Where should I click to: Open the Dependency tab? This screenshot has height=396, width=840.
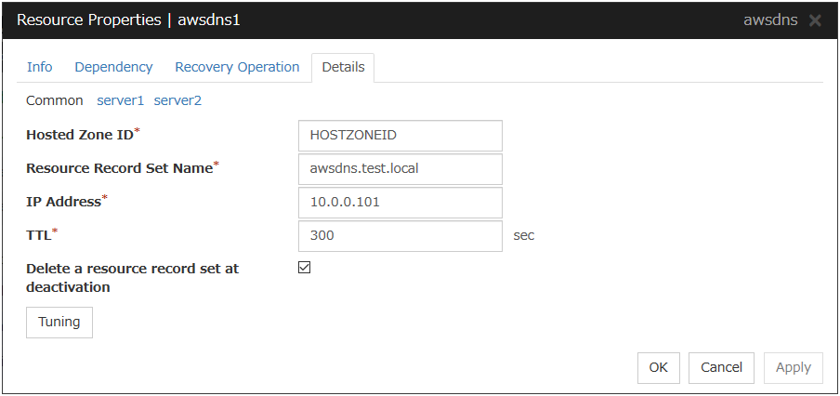click(113, 67)
